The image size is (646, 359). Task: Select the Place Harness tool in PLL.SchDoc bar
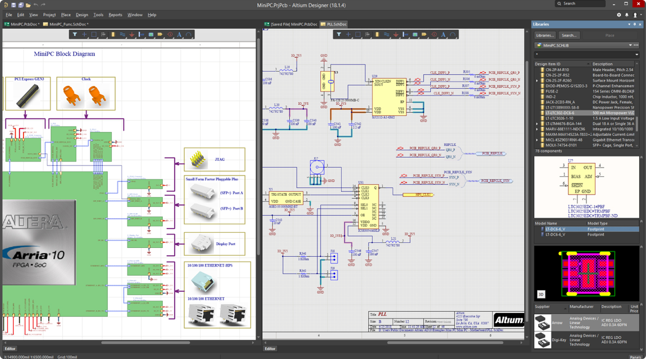pos(406,35)
